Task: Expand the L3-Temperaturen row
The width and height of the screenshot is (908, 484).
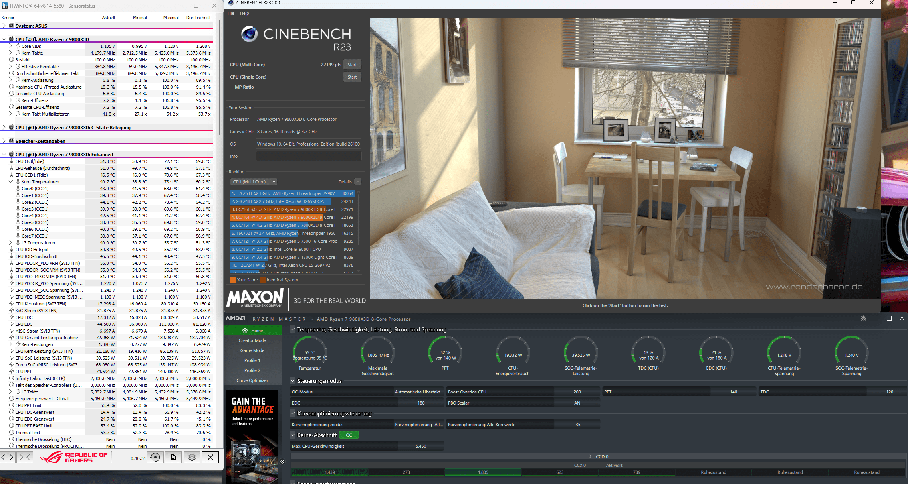Action: click(10, 243)
